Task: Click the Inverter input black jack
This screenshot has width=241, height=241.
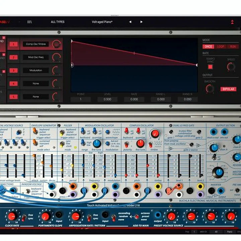Action: pyautogui.click(x=211, y=191)
